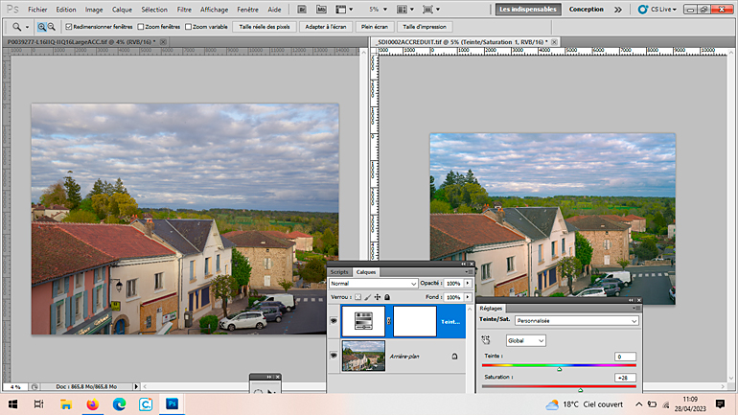Open Windows Start menu
This screenshot has width=738, height=415.
click(12, 404)
